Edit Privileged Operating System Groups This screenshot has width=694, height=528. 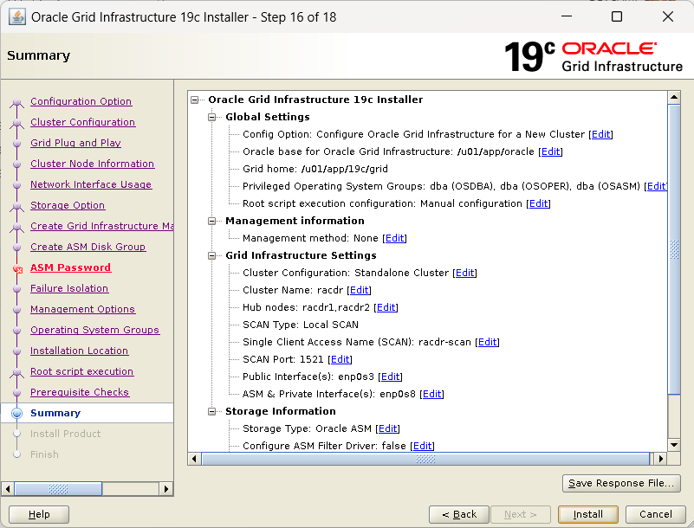pyautogui.click(x=656, y=186)
